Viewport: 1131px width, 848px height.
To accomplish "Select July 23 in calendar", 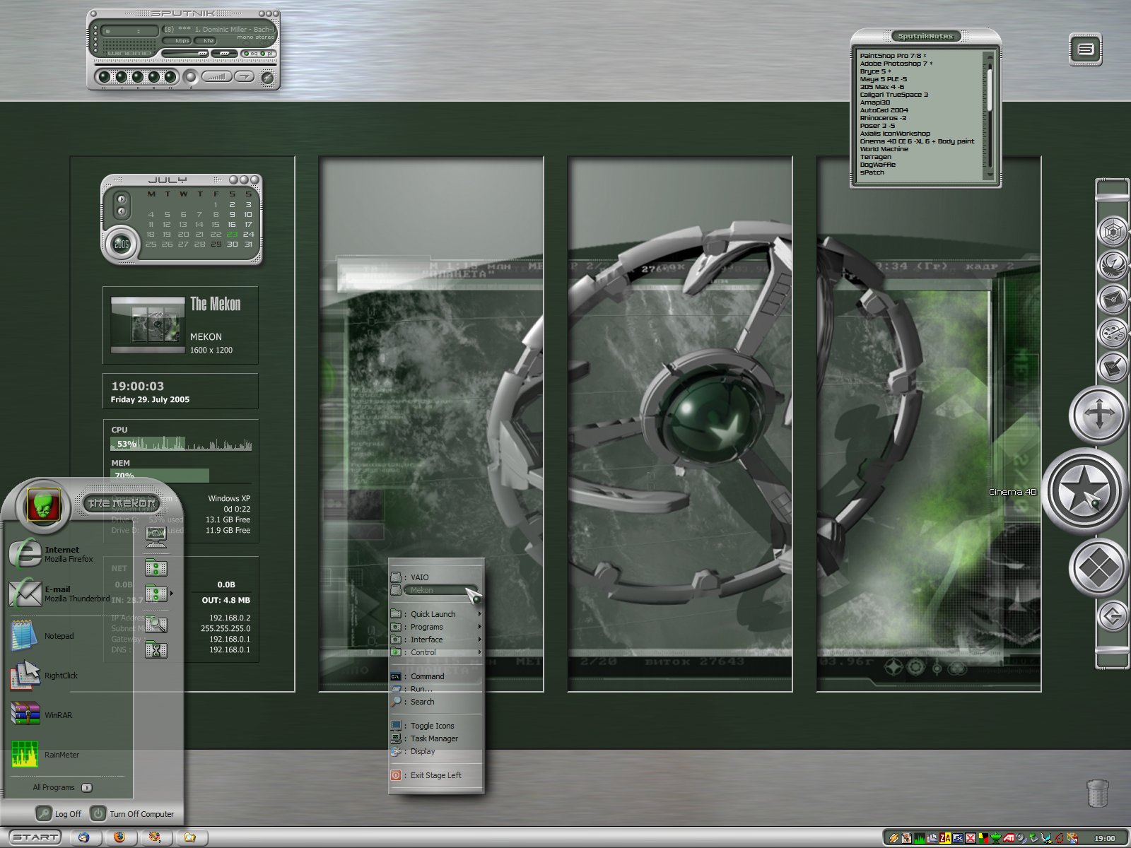I will (x=232, y=234).
